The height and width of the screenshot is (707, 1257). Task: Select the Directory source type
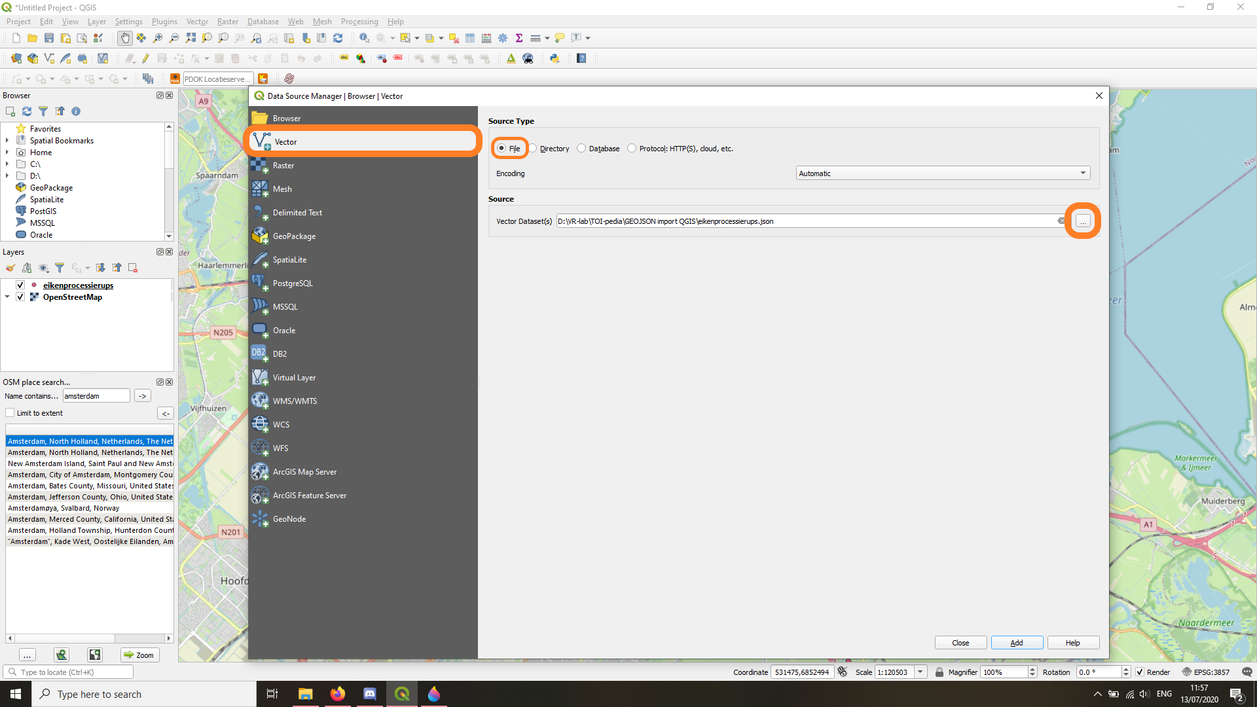coord(534,148)
